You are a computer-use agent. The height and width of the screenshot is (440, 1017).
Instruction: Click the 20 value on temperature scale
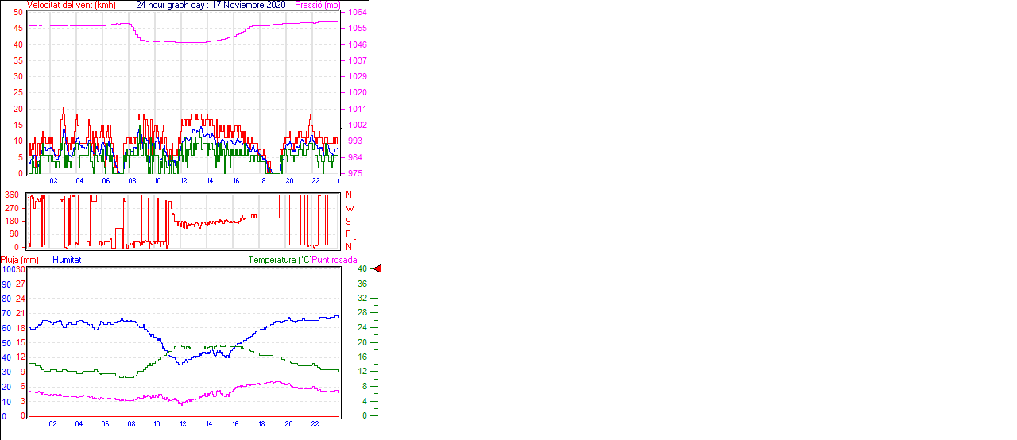tap(362, 342)
